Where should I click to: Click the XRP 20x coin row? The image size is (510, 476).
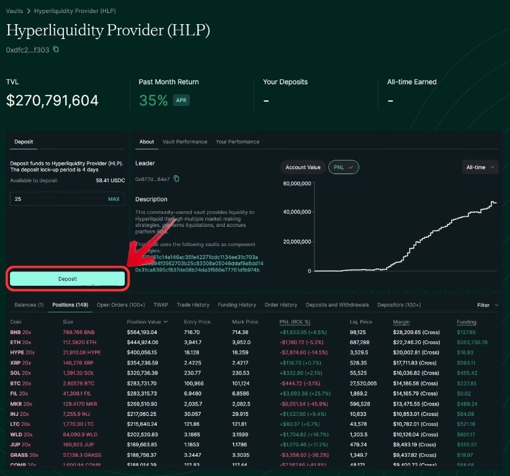point(20,363)
